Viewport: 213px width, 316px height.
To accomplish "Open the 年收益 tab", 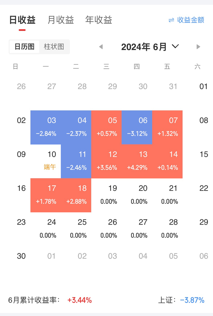I will click(99, 20).
